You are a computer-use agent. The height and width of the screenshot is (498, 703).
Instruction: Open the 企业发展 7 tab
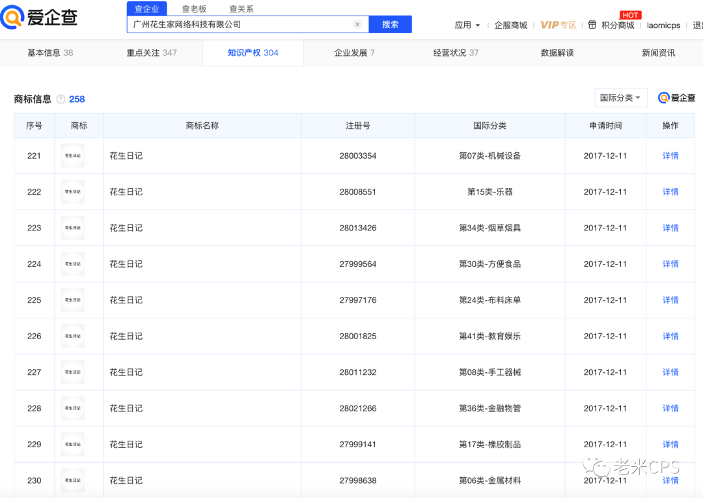(354, 53)
